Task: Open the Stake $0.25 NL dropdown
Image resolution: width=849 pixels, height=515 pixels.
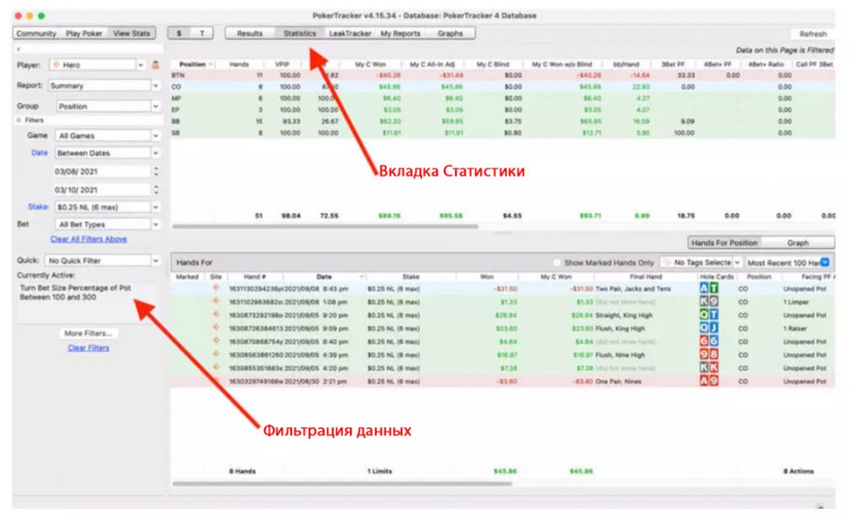Action: point(107,206)
